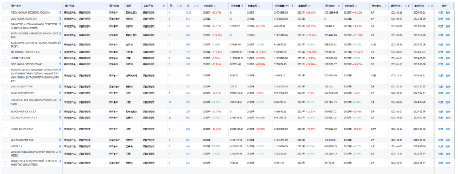Sort by the 最新采购 date column arrows
This screenshot has width=458, height=174.
(431, 6)
